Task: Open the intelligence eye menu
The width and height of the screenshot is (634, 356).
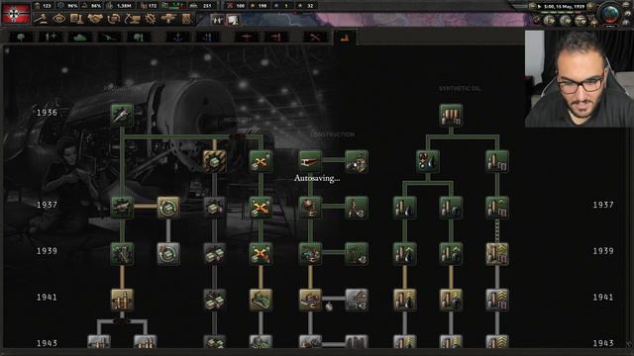Action: pyautogui.click(x=58, y=19)
